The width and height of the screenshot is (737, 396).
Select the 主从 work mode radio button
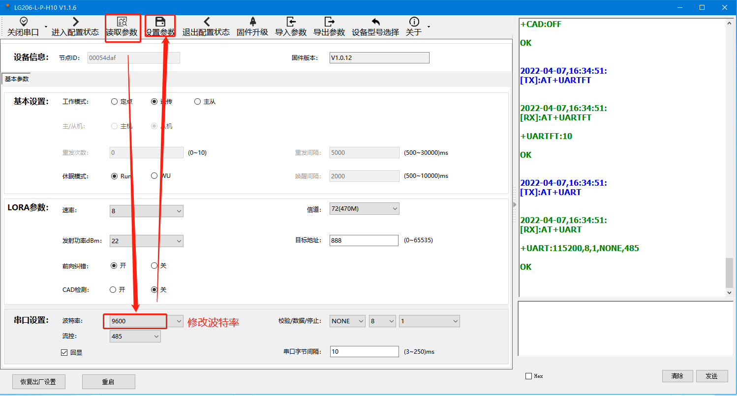coord(198,102)
